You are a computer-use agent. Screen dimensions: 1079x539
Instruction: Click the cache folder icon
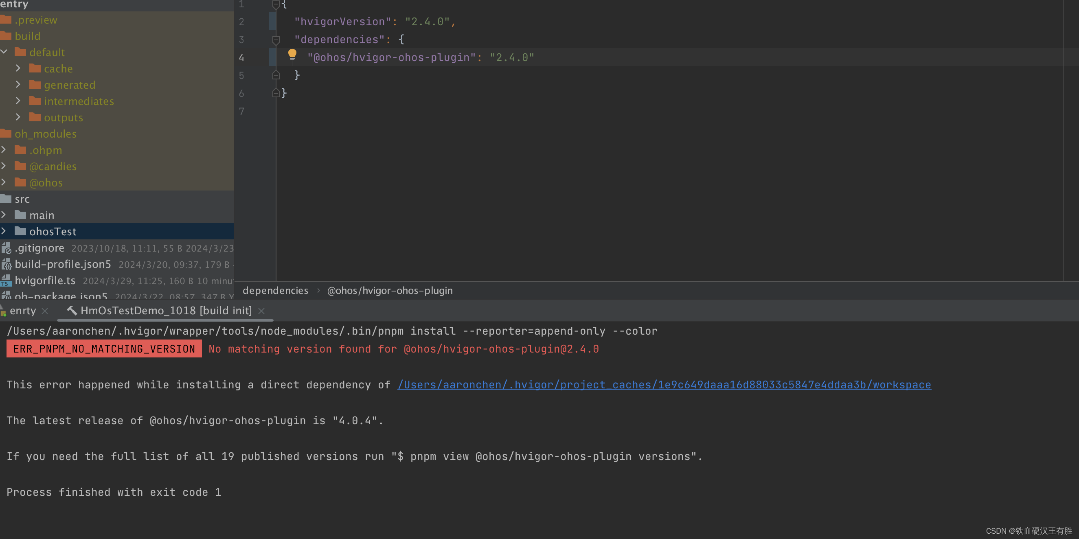(35, 68)
